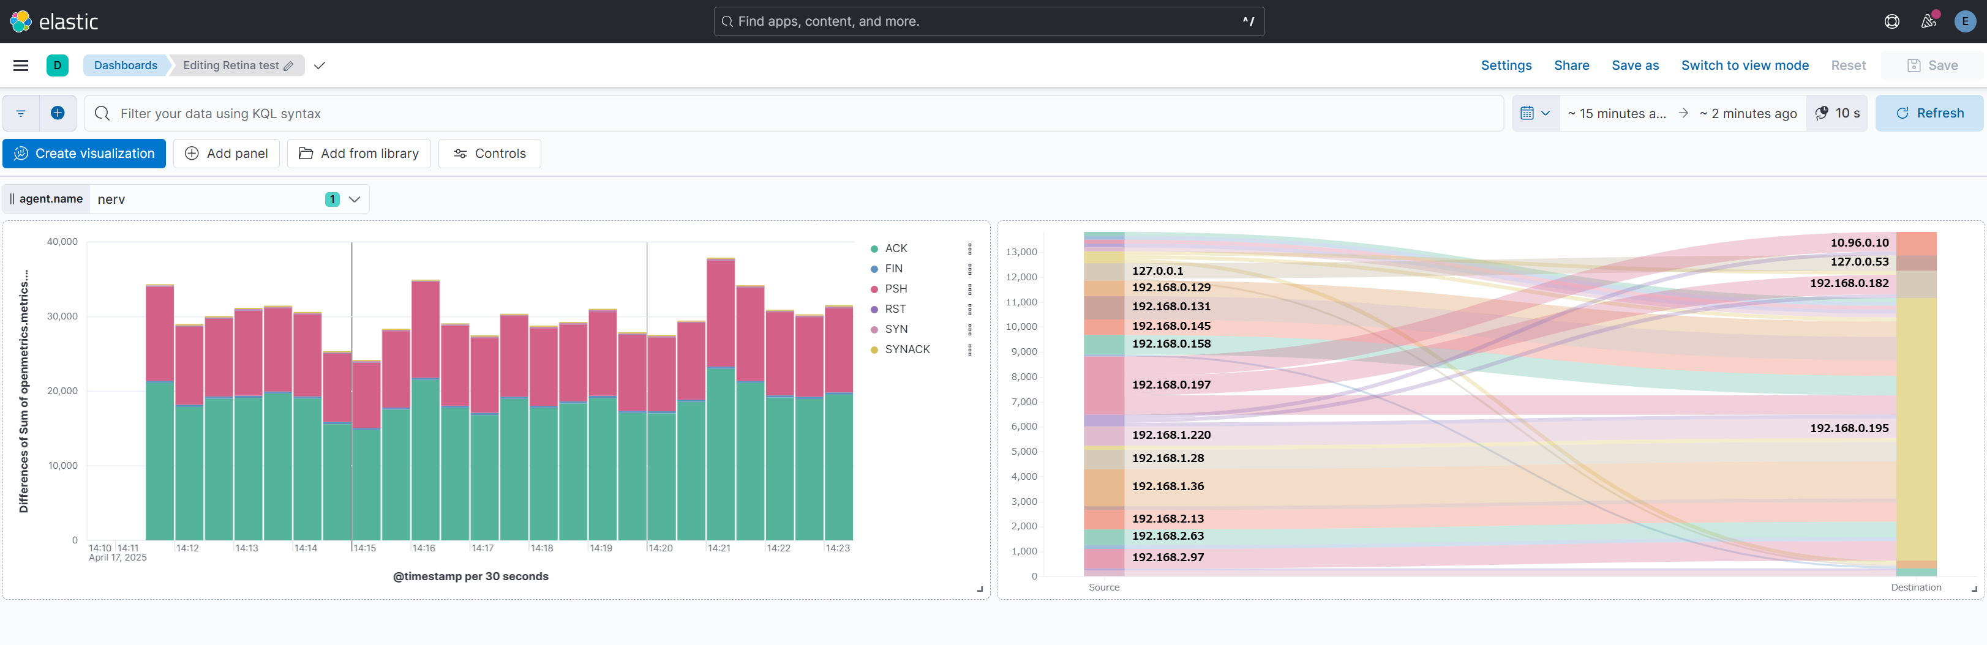
Task: Click the Save button
Action: (1931, 65)
